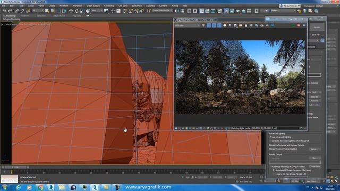Viewport: 340px width, 191px height.
Task: Click the Bind to Space Warp icon
Action: pos(28,11)
